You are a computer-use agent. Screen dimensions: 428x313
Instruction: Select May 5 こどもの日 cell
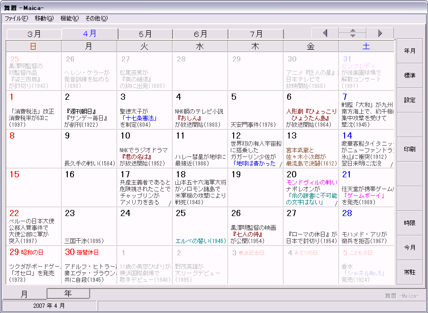point(366,265)
